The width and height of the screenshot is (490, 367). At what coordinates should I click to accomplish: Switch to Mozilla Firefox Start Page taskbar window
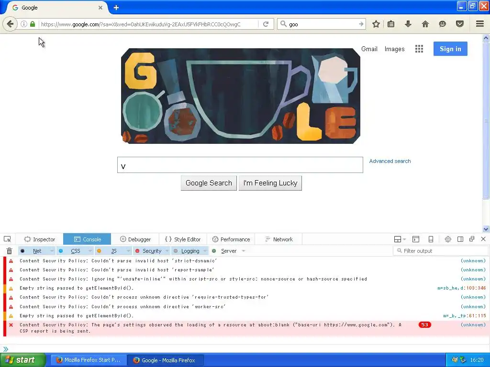[x=89, y=360]
